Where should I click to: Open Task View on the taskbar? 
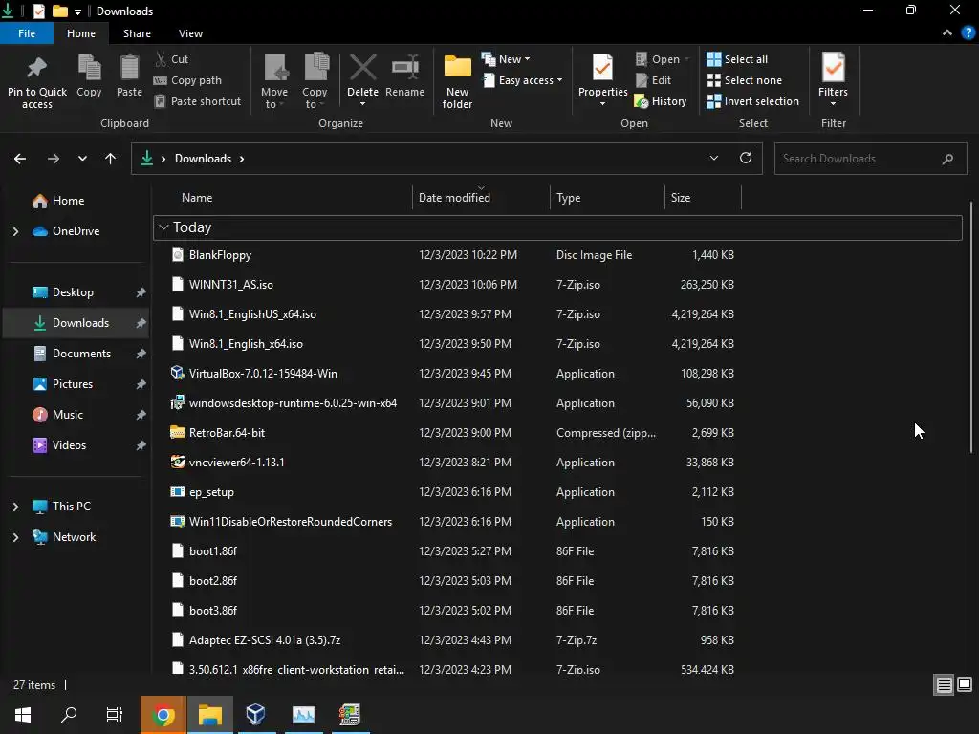tap(115, 715)
